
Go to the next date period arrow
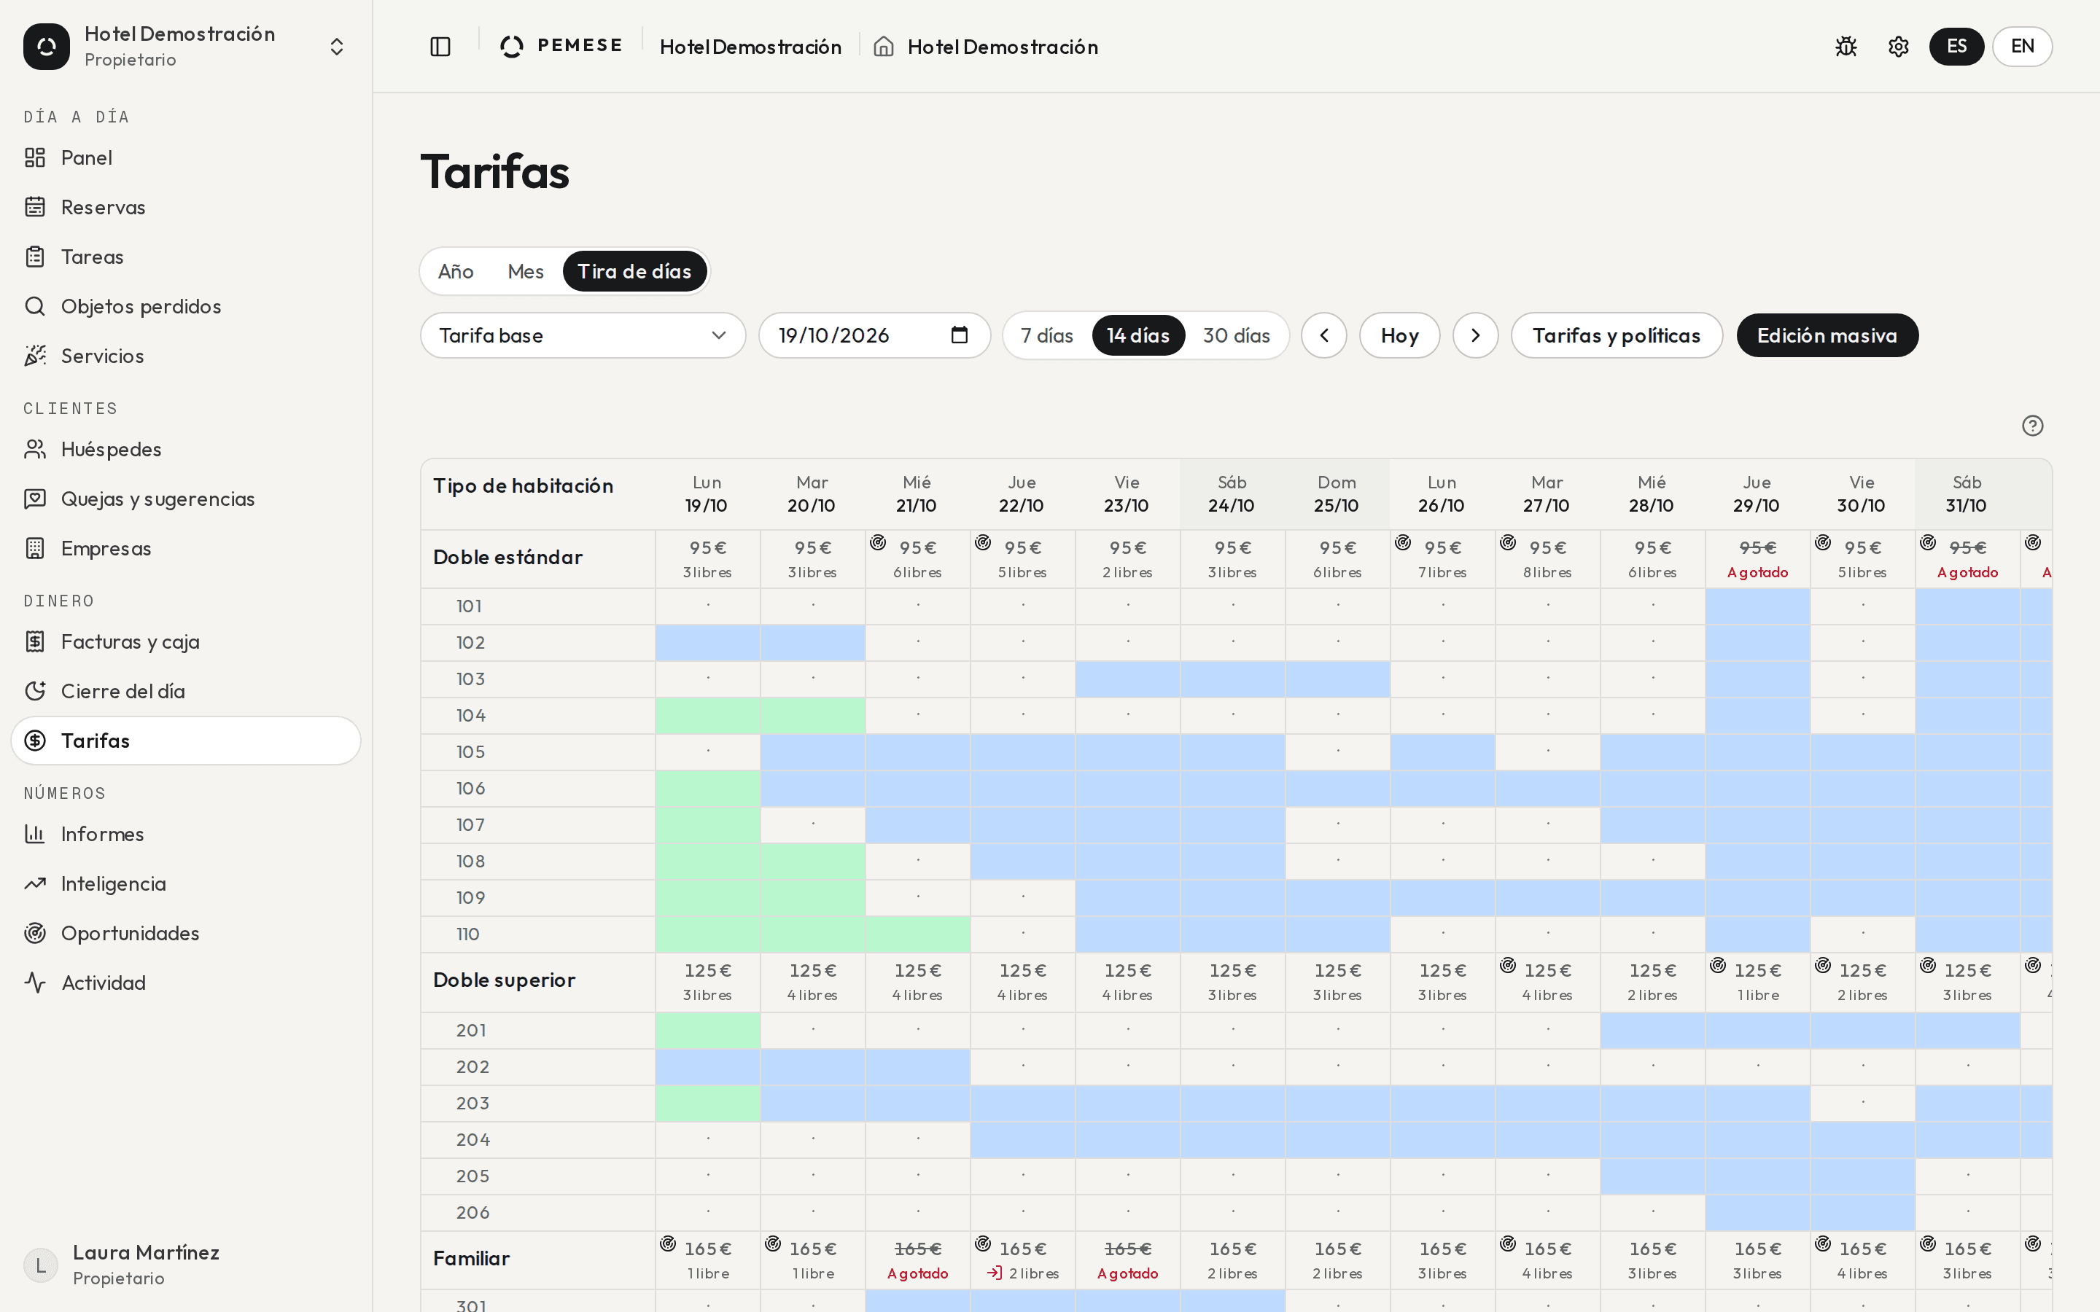[x=1475, y=335]
